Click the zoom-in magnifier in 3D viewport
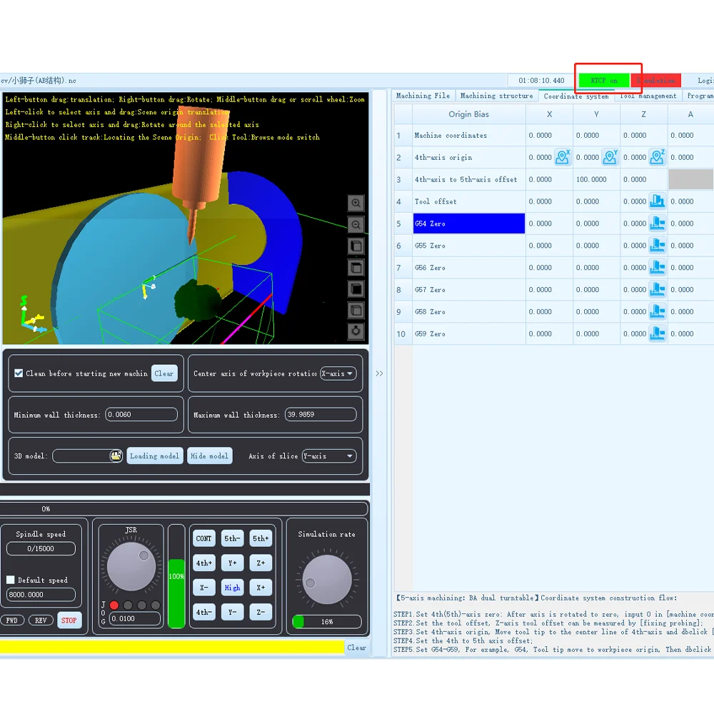The image size is (714, 714). pos(356,203)
